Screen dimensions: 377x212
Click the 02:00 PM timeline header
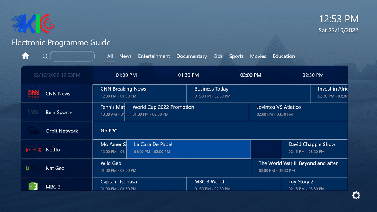(x=250, y=75)
